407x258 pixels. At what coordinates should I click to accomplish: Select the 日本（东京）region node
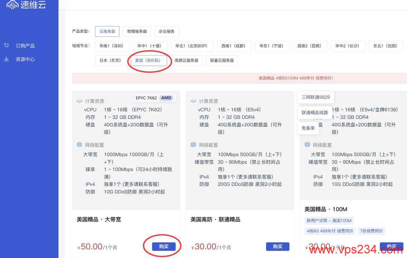point(111,60)
